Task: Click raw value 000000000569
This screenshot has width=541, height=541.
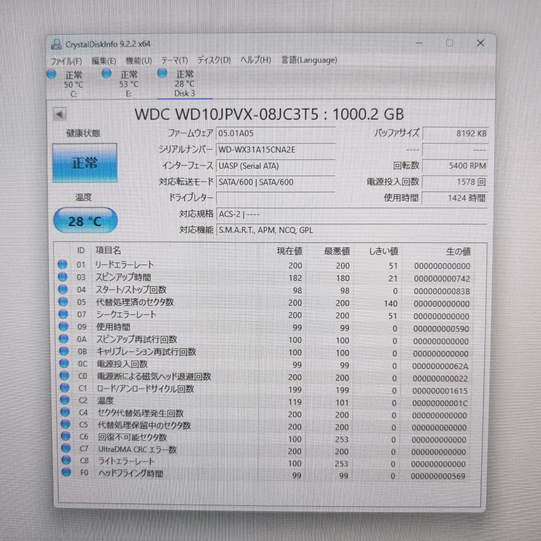Action: pyautogui.click(x=438, y=476)
